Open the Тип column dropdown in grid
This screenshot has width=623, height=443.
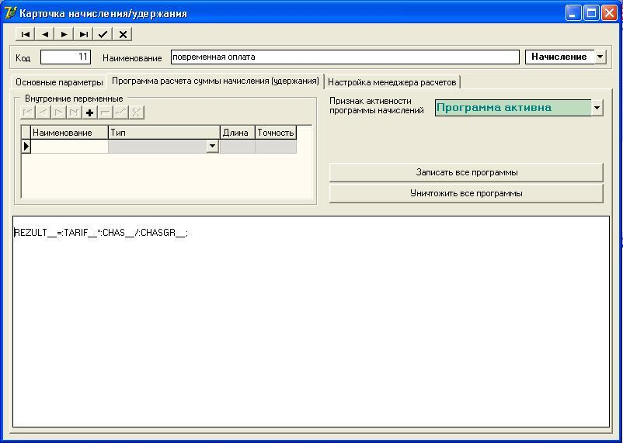pos(212,147)
